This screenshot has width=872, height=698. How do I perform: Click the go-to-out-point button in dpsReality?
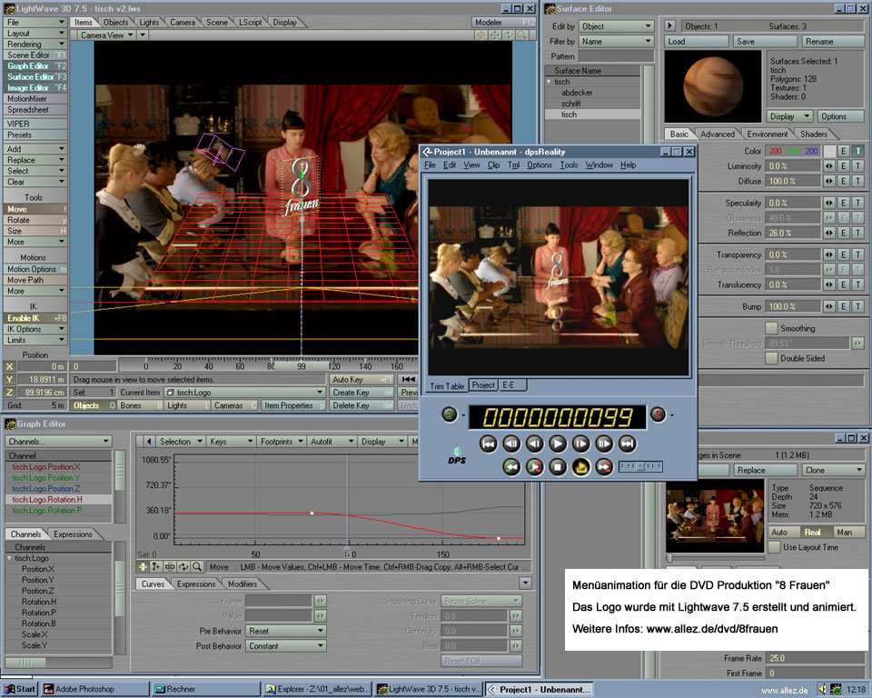coord(604,466)
